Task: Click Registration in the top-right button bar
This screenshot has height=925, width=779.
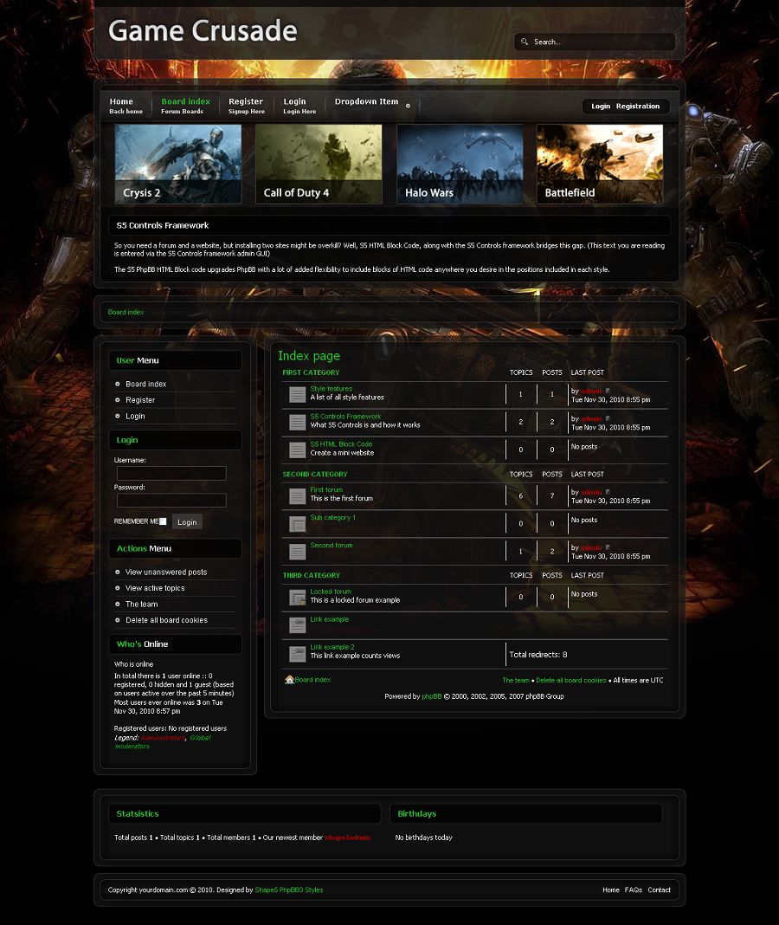Action: [x=637, y=107]
